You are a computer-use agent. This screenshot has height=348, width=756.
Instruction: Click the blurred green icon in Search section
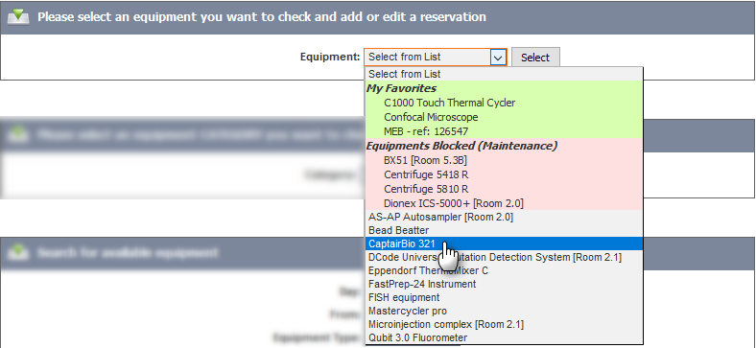18,252
